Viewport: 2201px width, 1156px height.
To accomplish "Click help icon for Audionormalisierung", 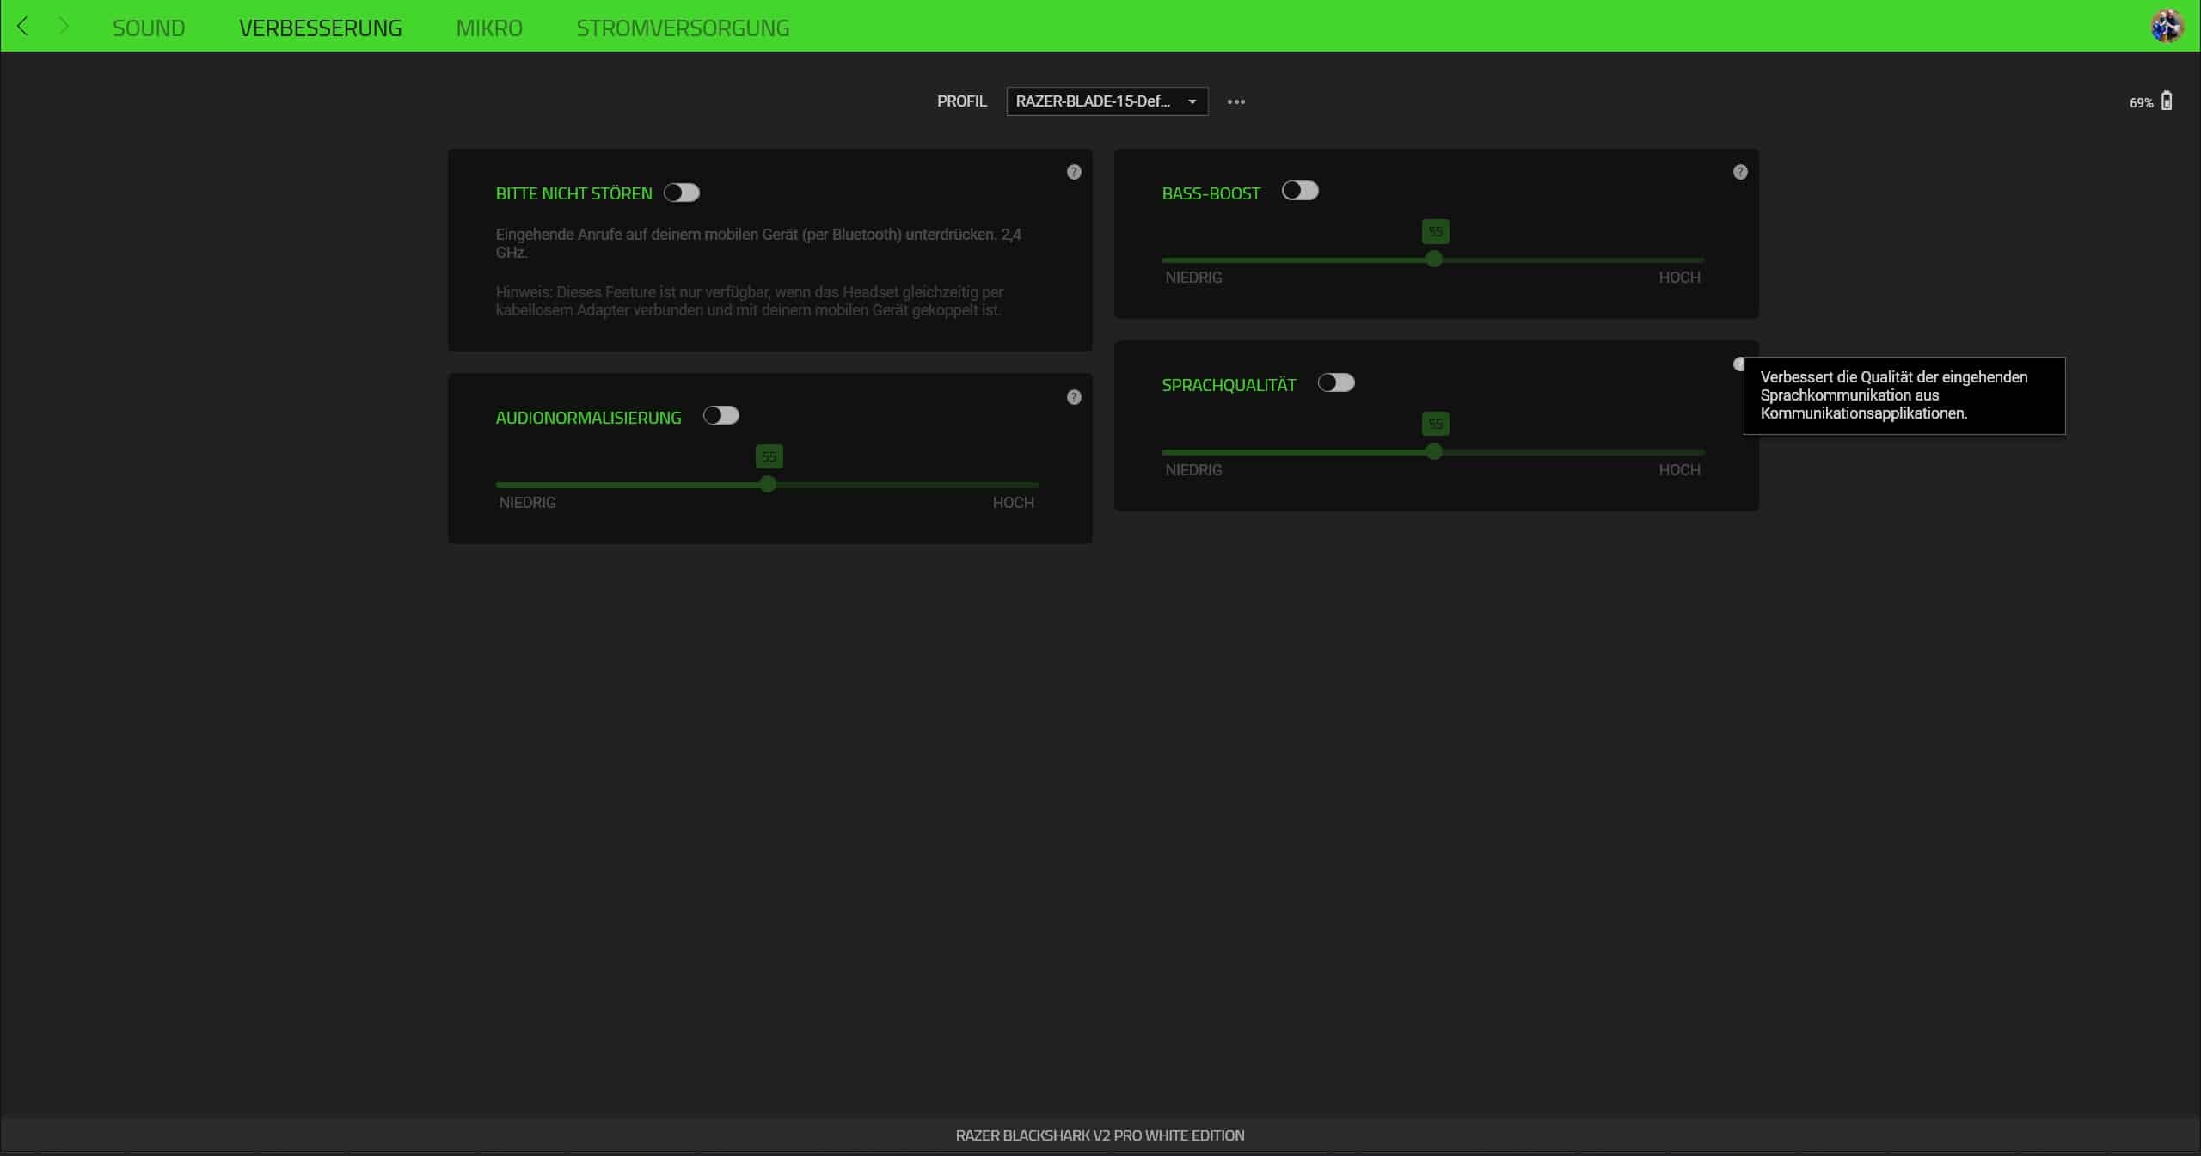I will pos(1074,397).
